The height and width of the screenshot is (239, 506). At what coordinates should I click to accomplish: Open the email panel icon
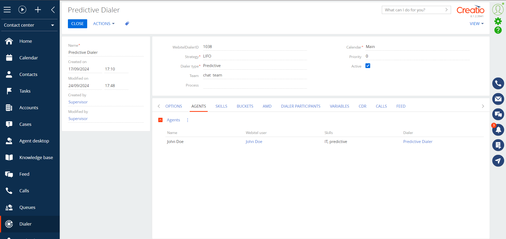[498, 99]
